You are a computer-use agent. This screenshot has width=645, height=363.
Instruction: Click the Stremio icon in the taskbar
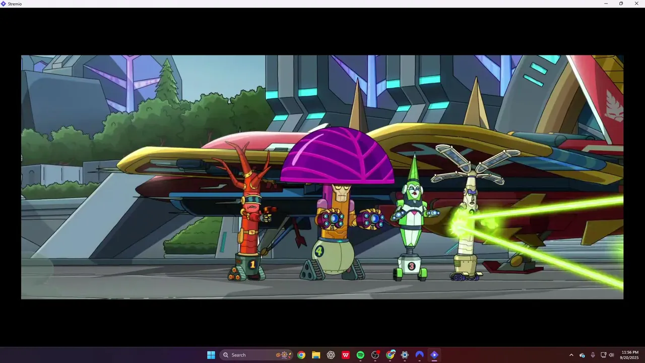coord(434,355)
